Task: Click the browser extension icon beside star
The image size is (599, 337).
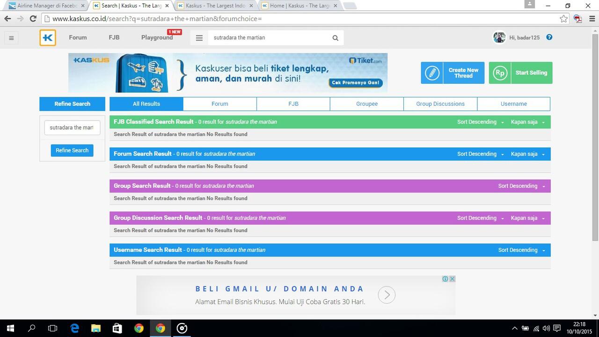Action: [x=578, y=19]
